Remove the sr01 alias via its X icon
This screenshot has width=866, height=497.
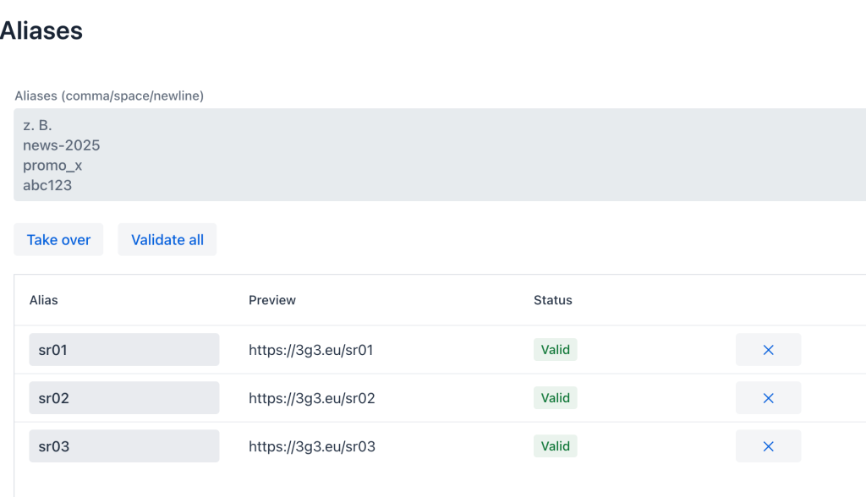pos(768,349)
